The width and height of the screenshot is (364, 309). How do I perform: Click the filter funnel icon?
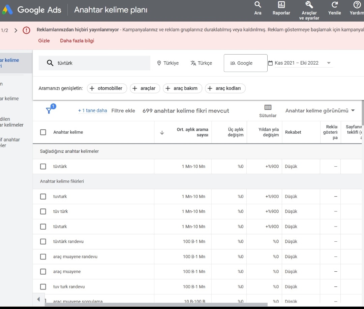click(x=49, y=110)
